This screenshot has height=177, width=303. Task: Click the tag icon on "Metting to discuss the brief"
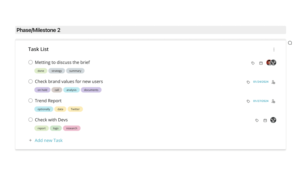[253, 63]
